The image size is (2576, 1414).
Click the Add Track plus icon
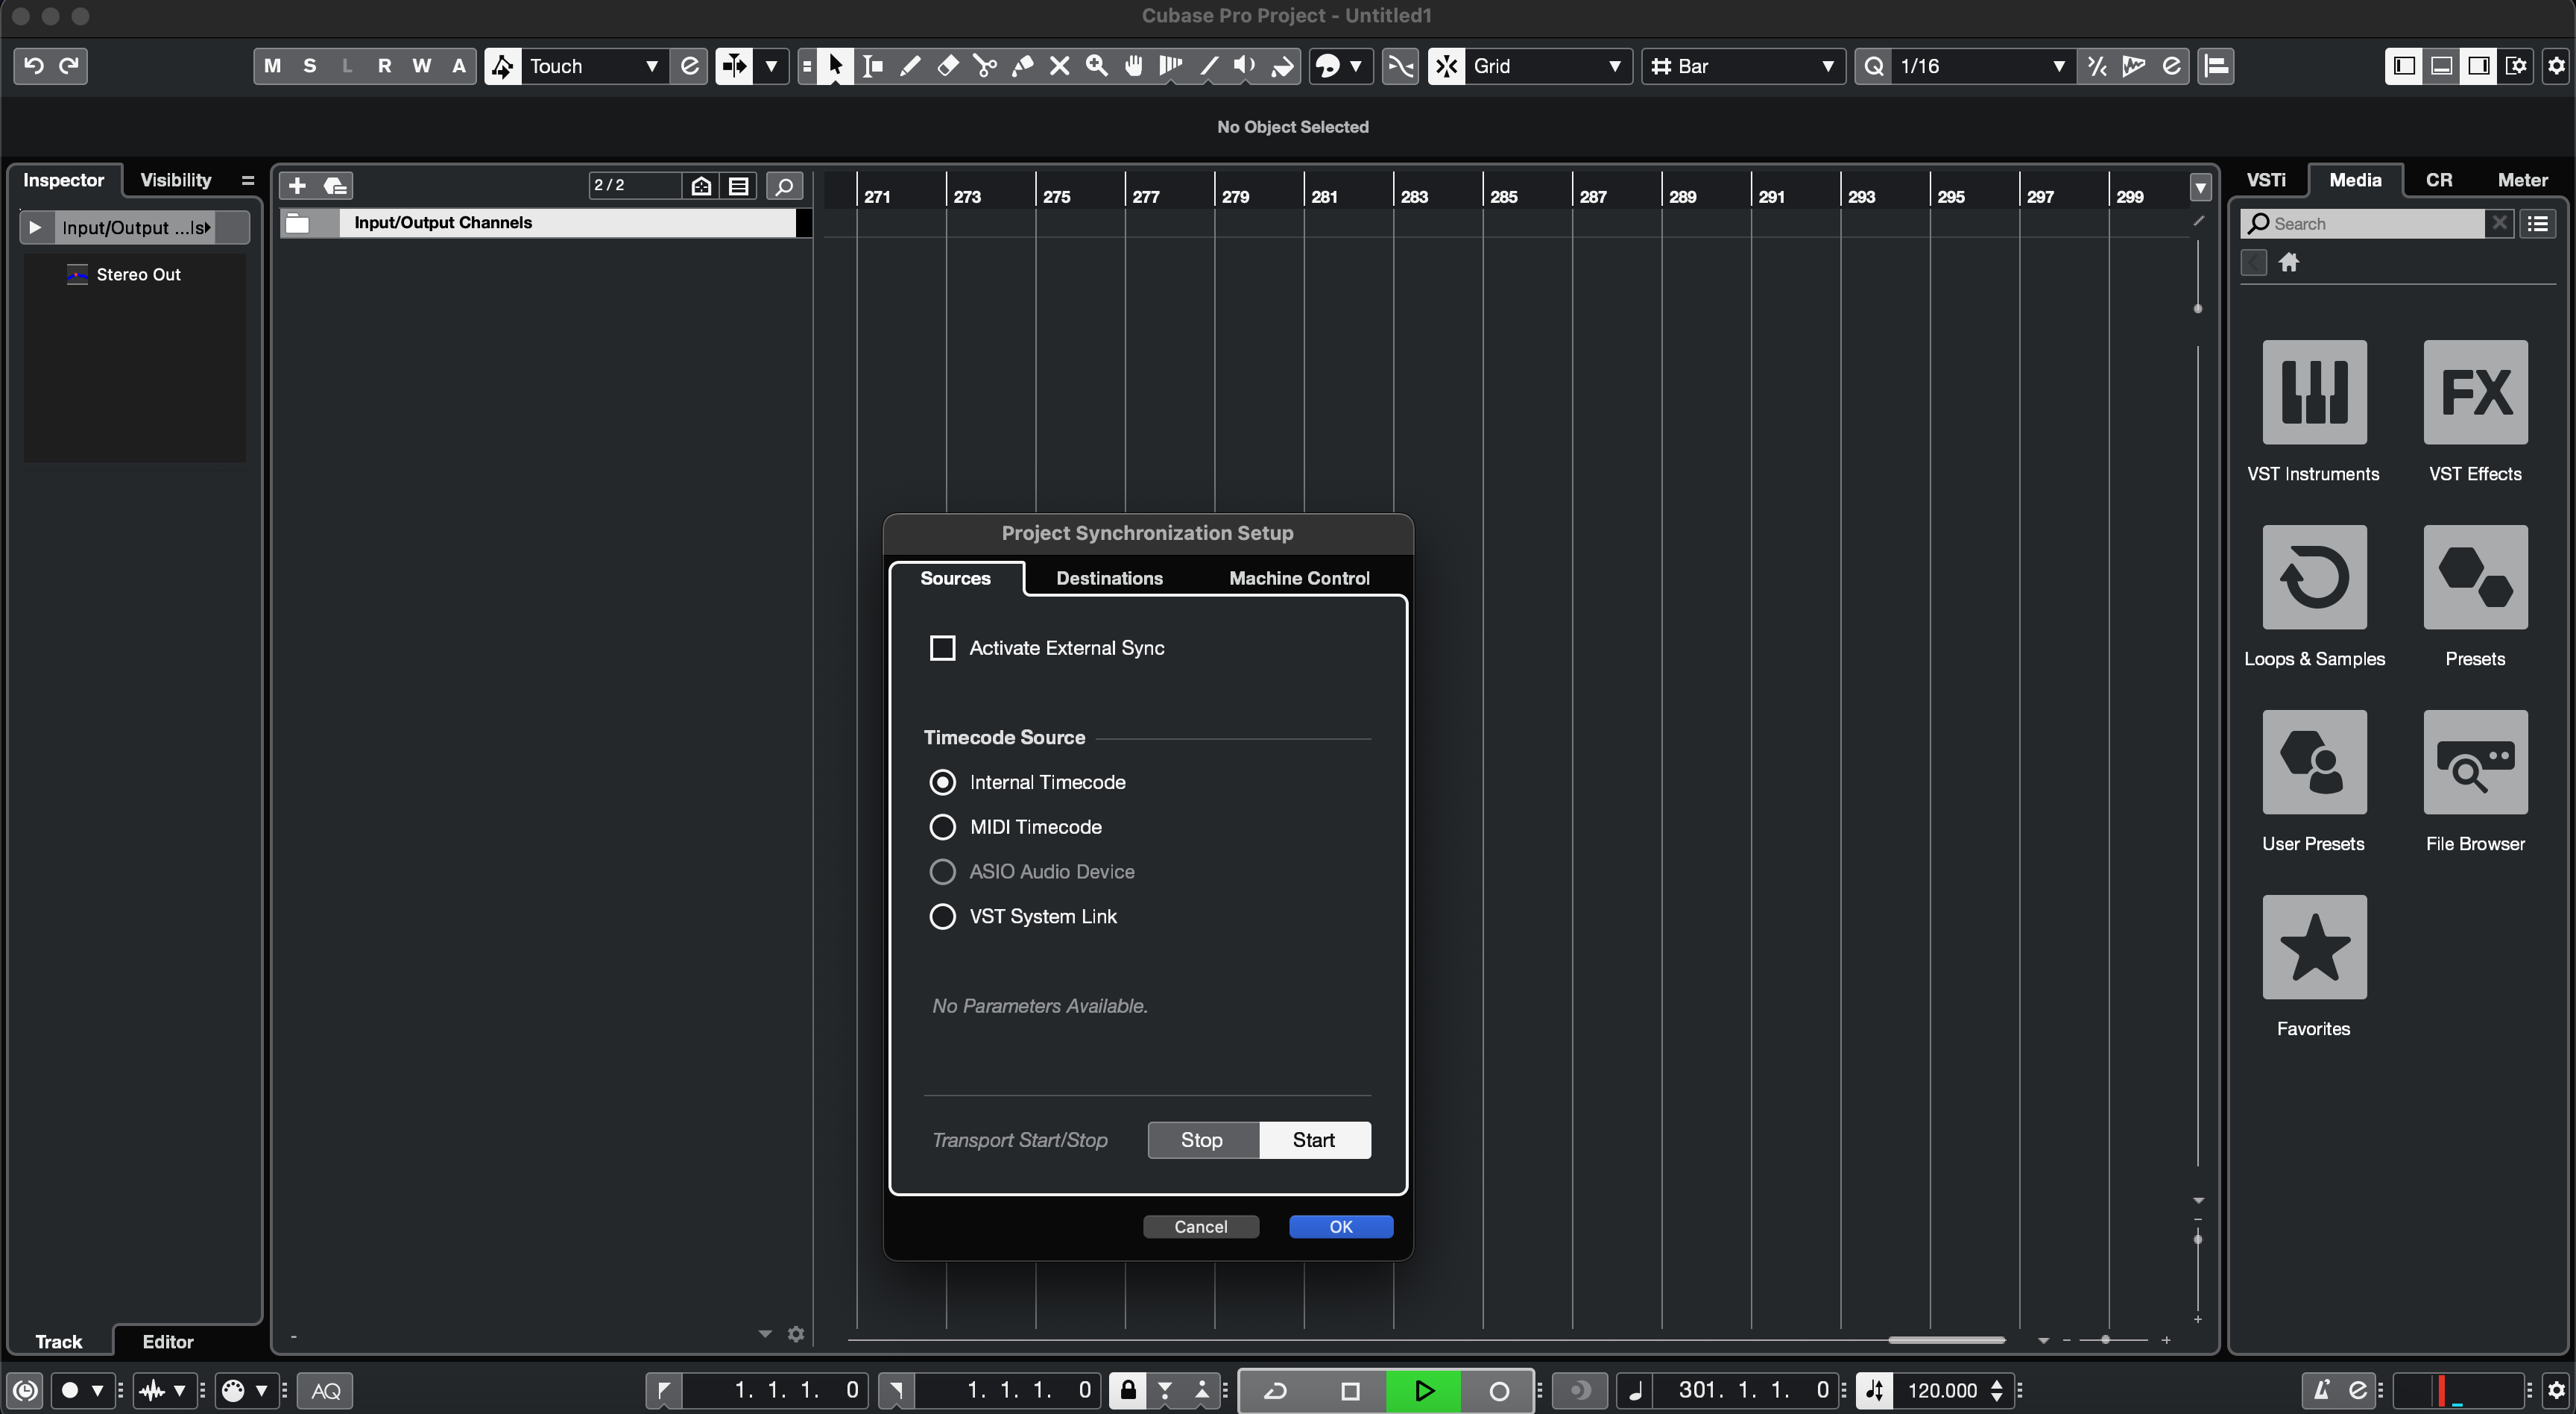click(297, 185)
